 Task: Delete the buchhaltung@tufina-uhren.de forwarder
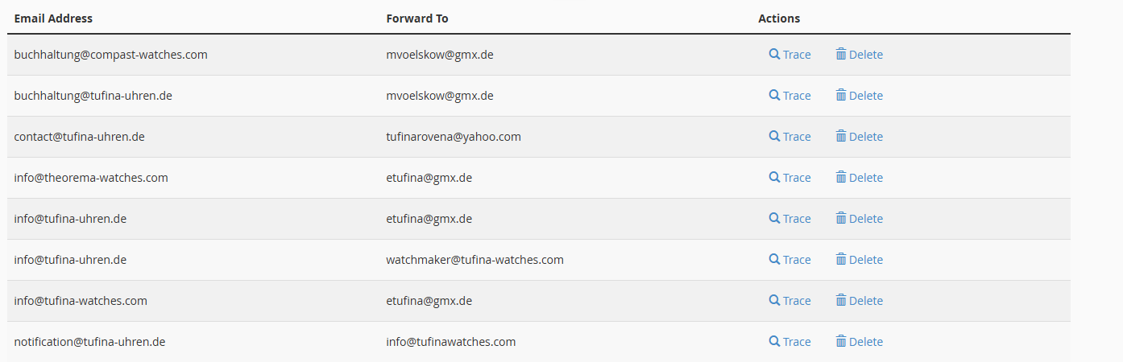(x=859, y=96)
